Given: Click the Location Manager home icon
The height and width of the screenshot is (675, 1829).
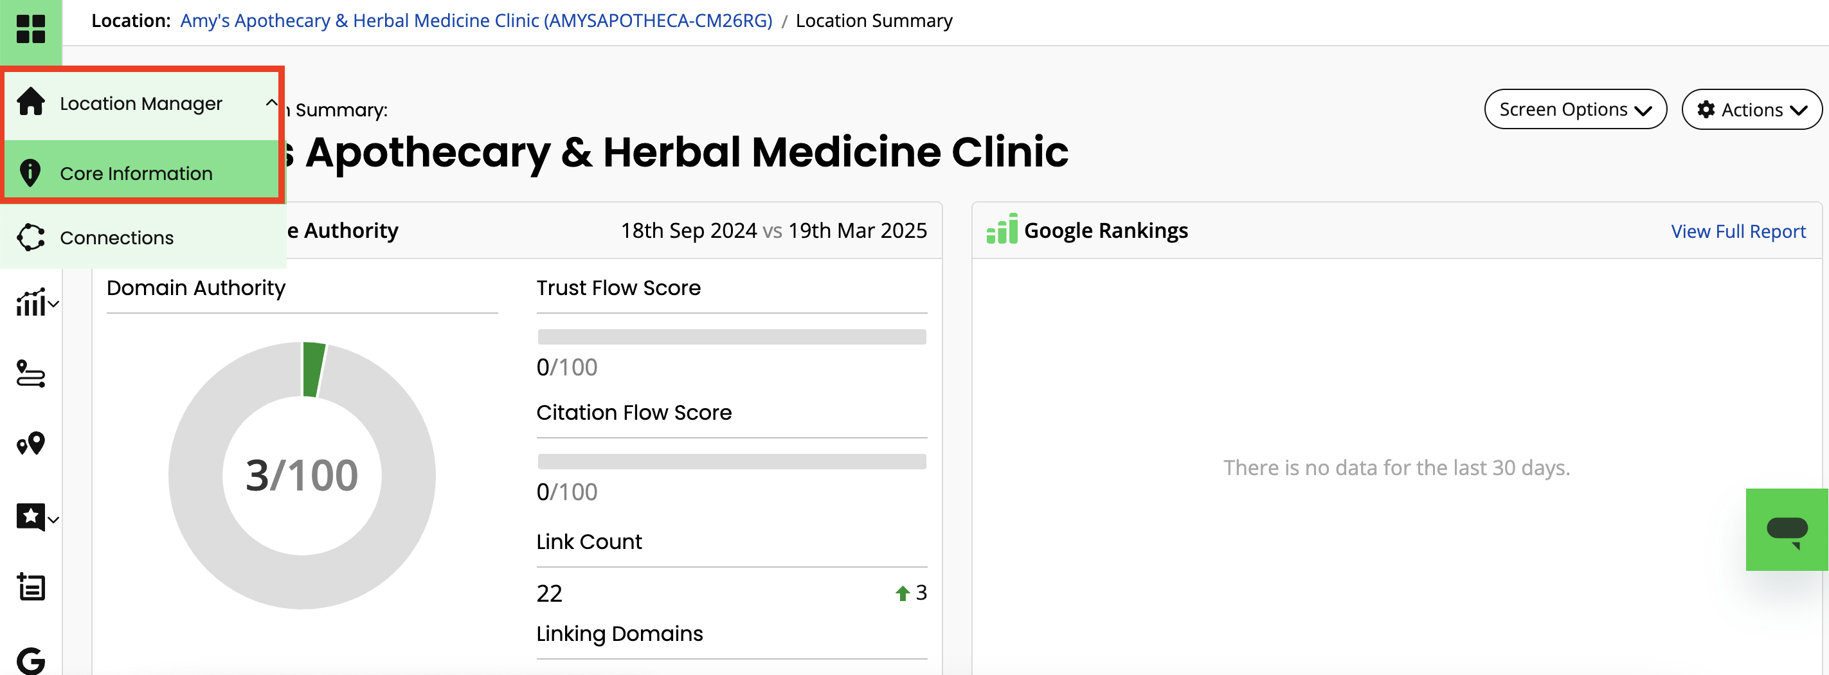Looking at the screenshot, I should pyautogui.click(x=30, y=102).
